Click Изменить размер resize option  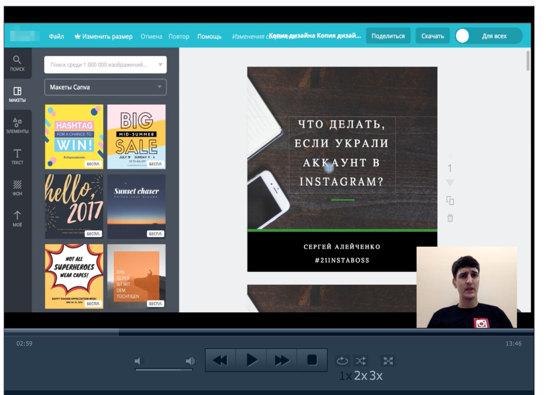click(x=103, y=36)
